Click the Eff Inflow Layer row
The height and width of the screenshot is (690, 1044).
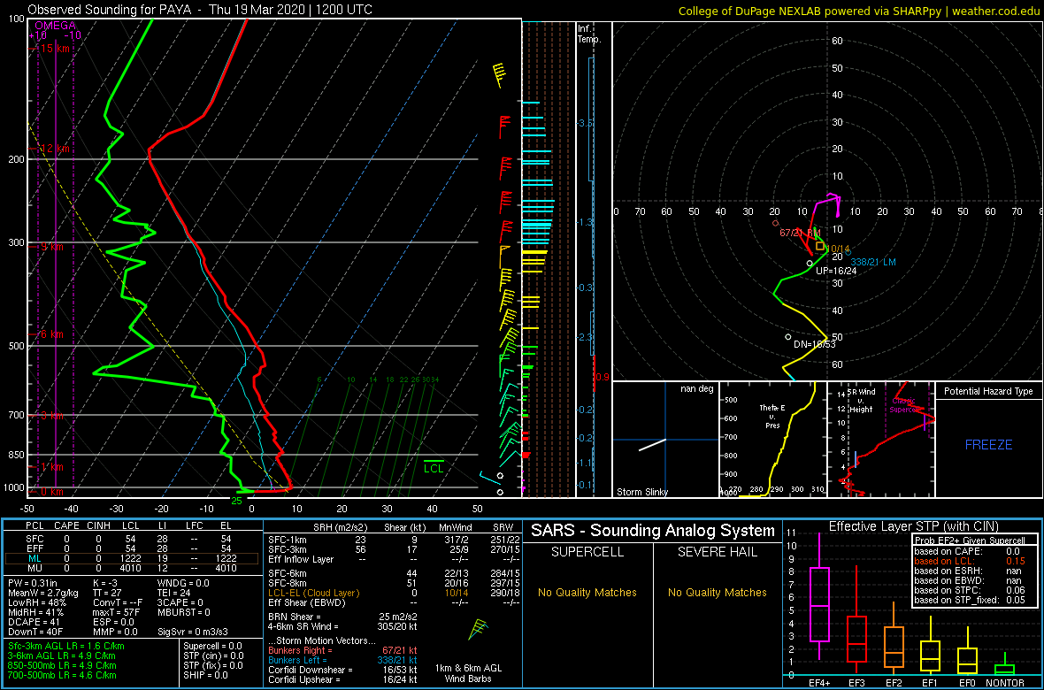click(x=392, y=559)
